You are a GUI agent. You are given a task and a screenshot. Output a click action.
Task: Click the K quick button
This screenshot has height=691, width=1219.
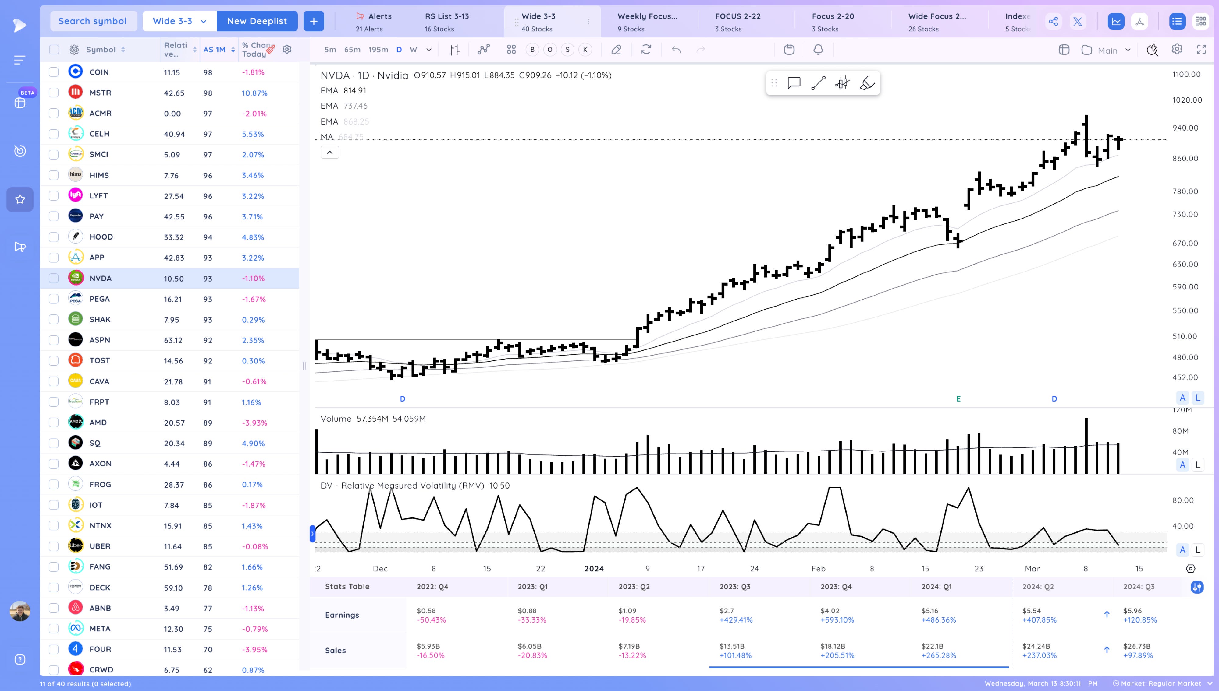tap(585, 50)
